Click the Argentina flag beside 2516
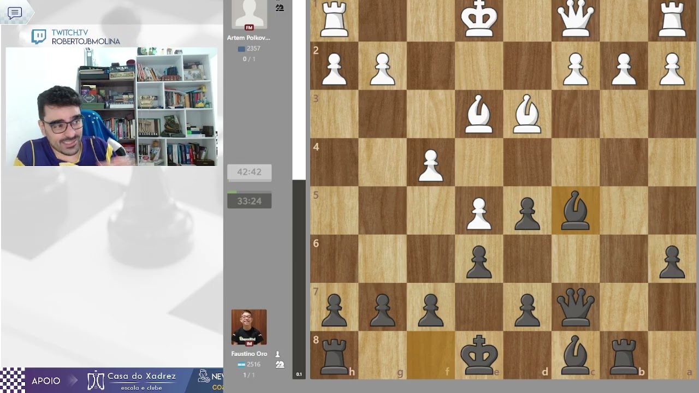The height and width of the screenshot is (393, 699). 241,365
